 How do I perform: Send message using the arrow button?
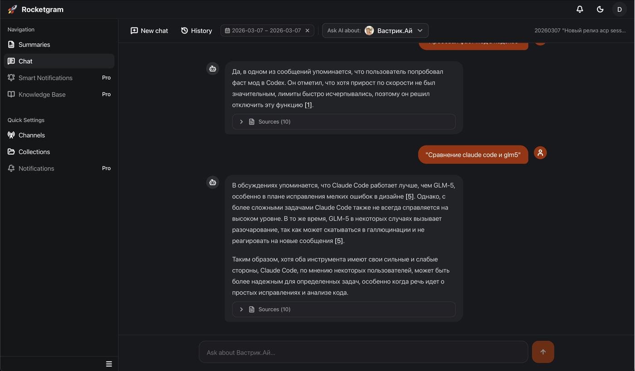[542, 352]
